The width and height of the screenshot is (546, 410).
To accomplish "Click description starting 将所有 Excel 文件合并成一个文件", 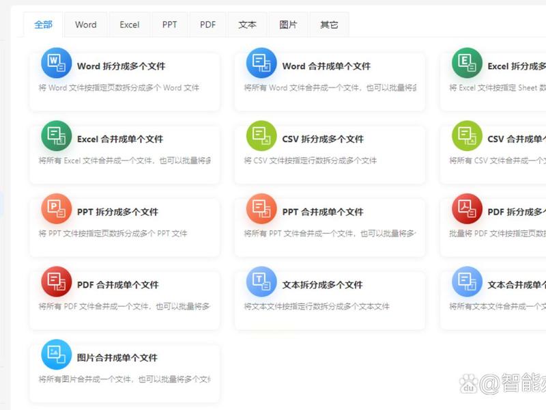I will coord(125,161).
